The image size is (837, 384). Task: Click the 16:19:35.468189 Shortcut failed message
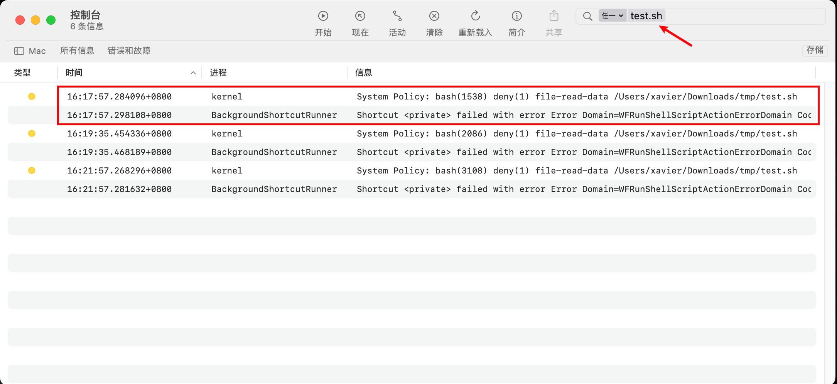(x=584, y=152)
